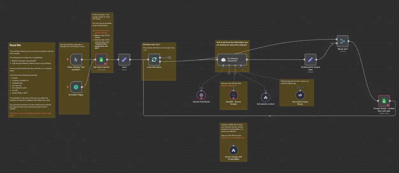Select the SerpAPI Search Google node
Viewport: 399px width, 173px height.
[233, 95]
